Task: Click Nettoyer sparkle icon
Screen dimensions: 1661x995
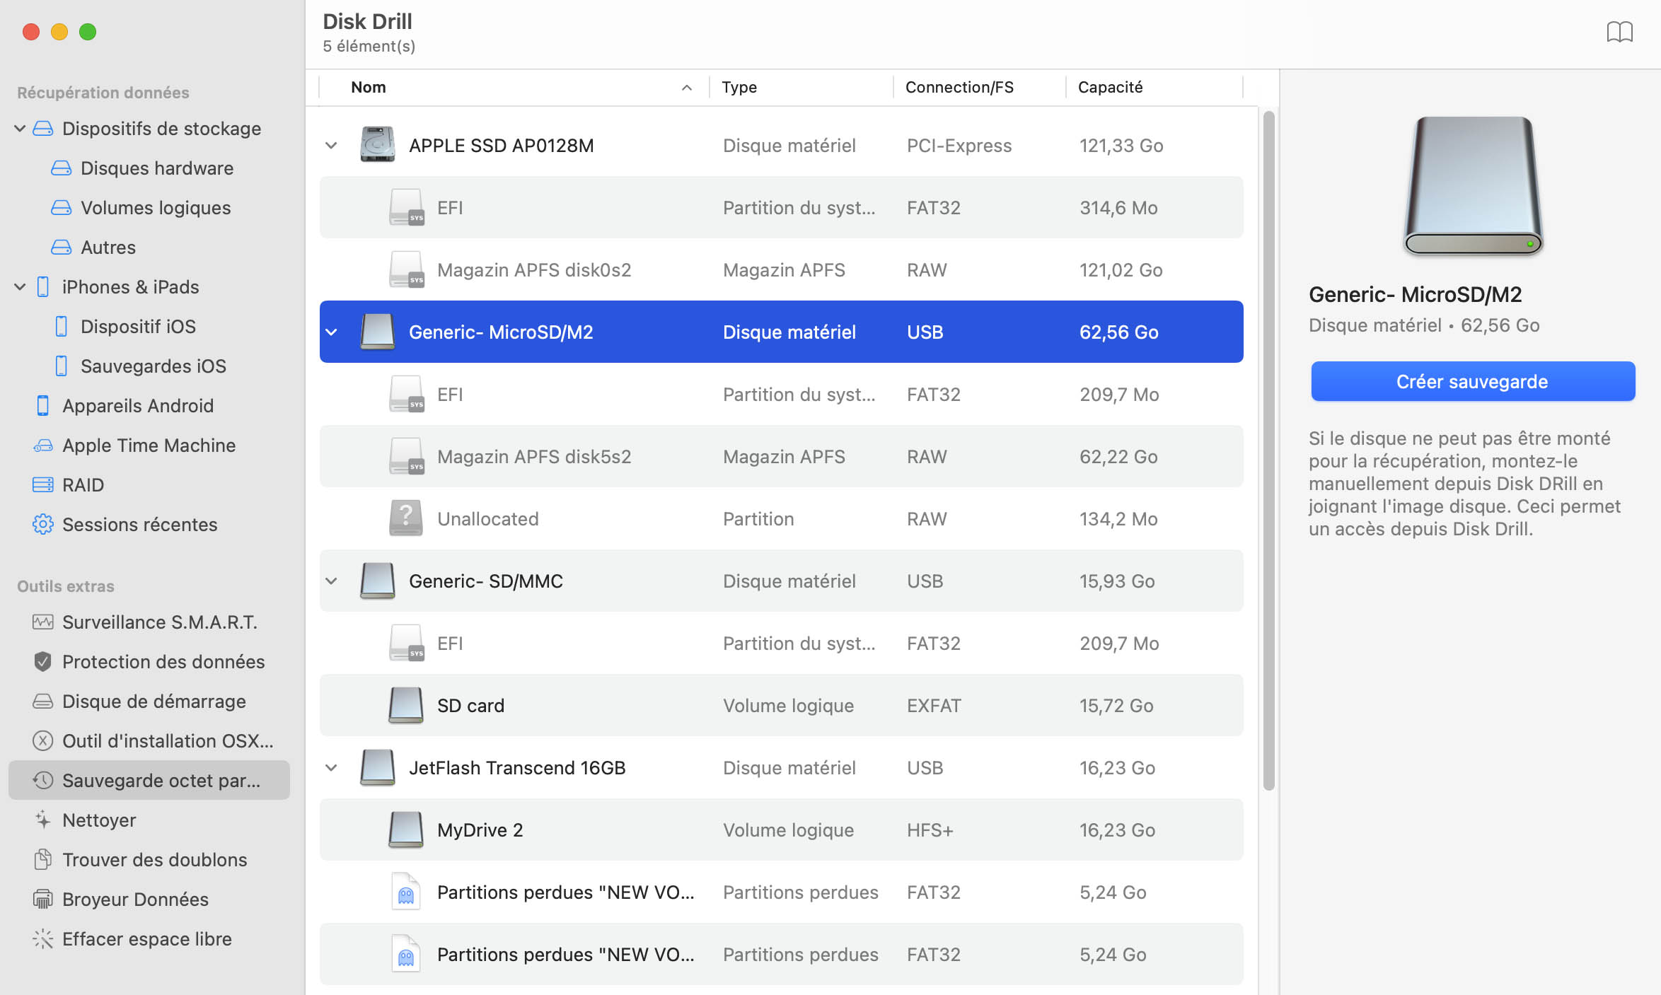Action: [x=42, y=820]
